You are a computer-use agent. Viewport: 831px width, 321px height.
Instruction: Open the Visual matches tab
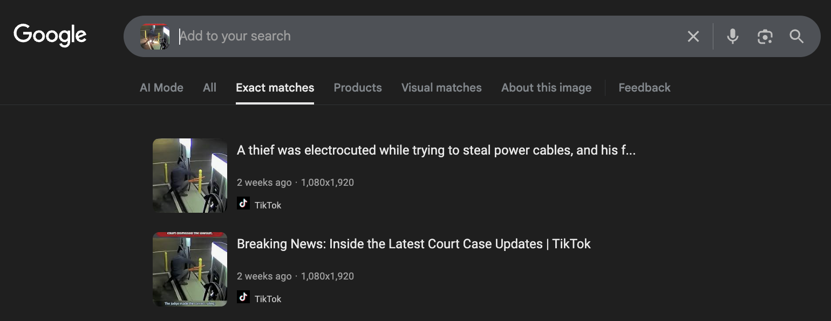click(441, 88)
